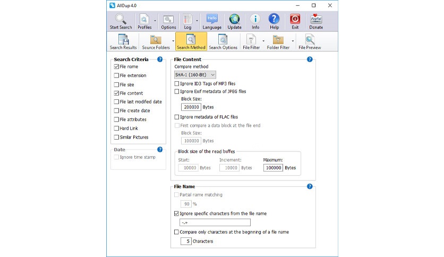This screenshot has height=257, width=444.
Task: Switch to the Search Results tab
Action: pyautogui.click(x=123, y=41)
